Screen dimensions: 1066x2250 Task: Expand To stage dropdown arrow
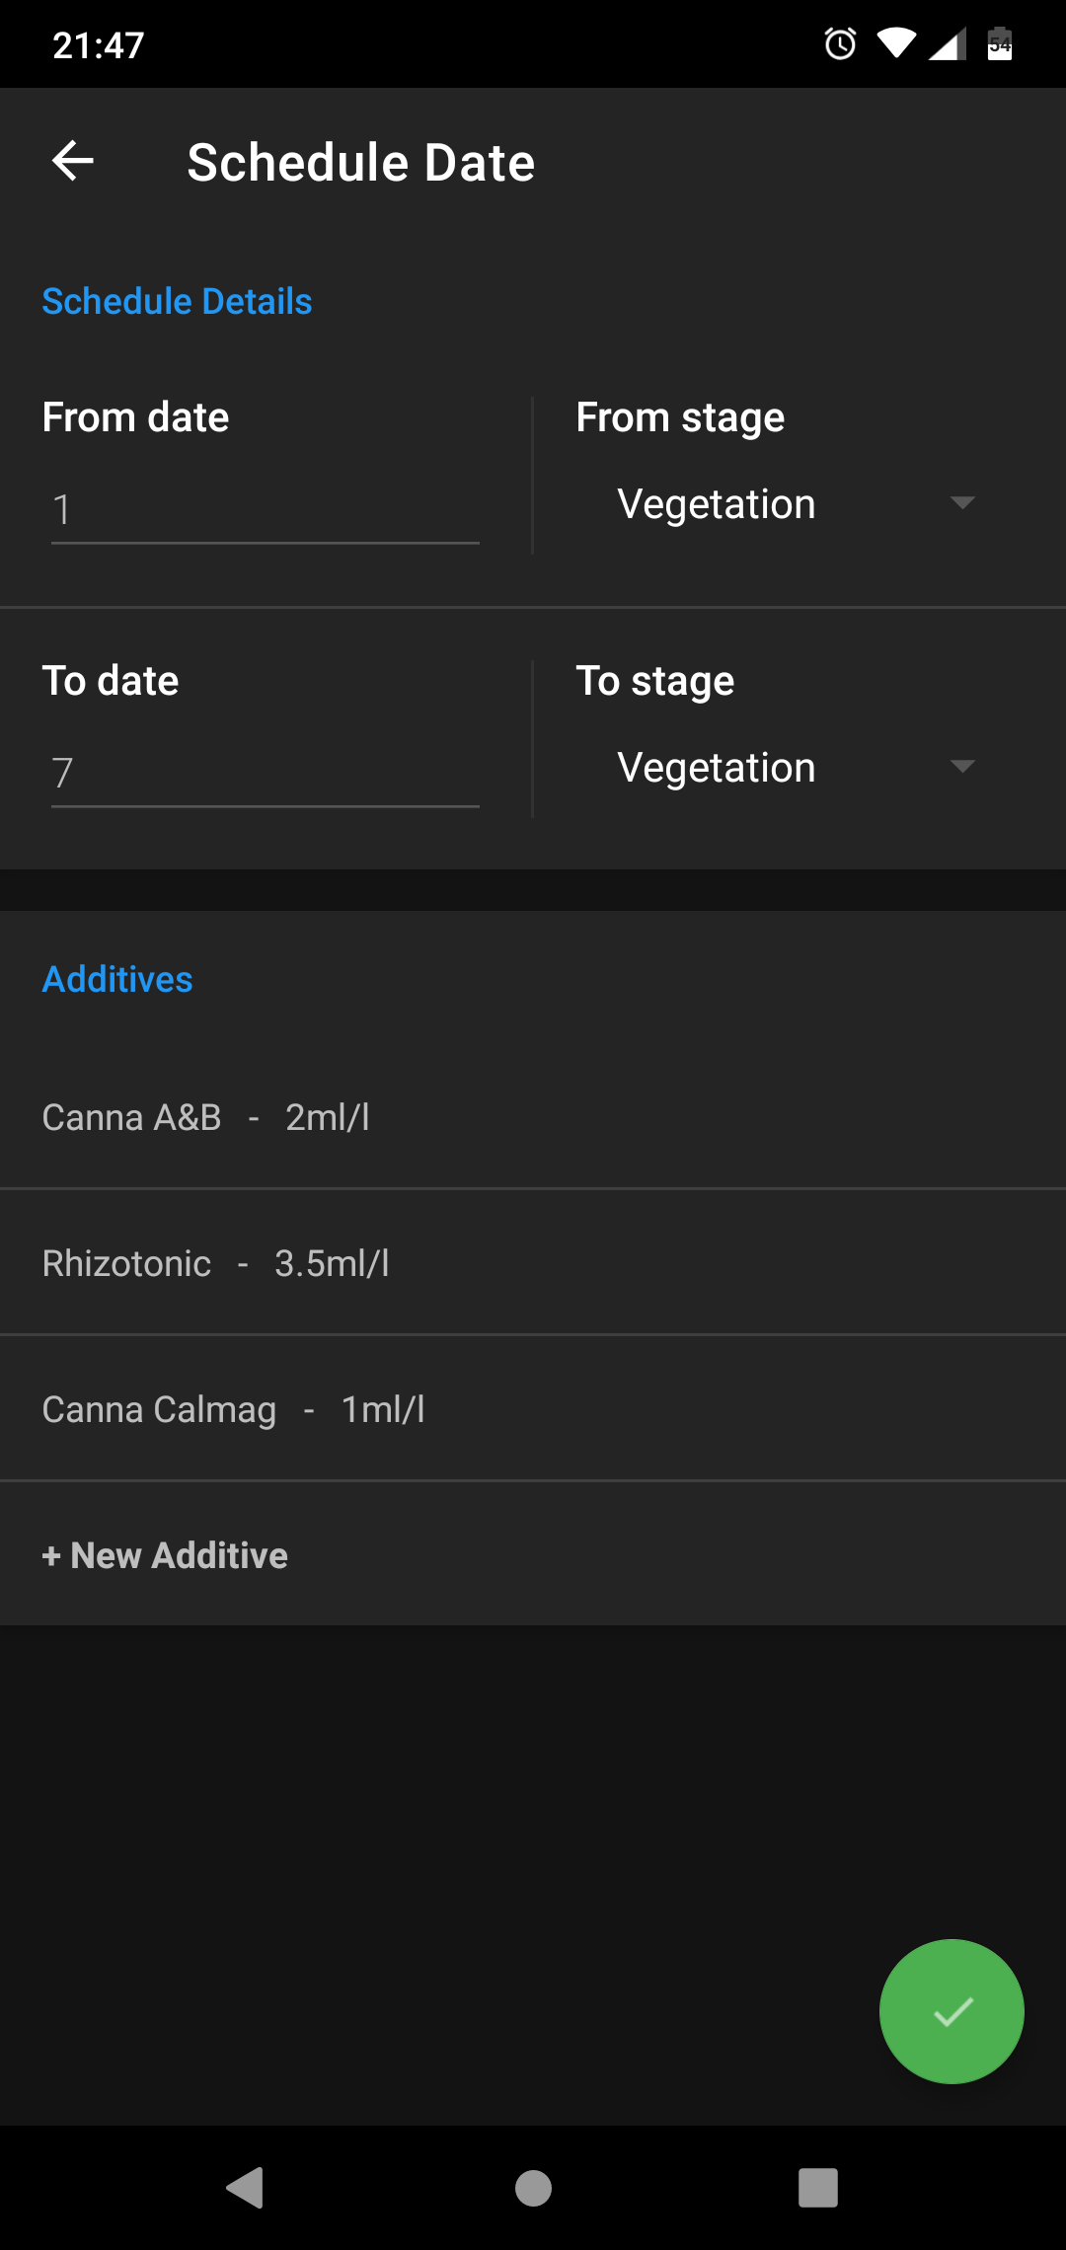tap(962, 767)
